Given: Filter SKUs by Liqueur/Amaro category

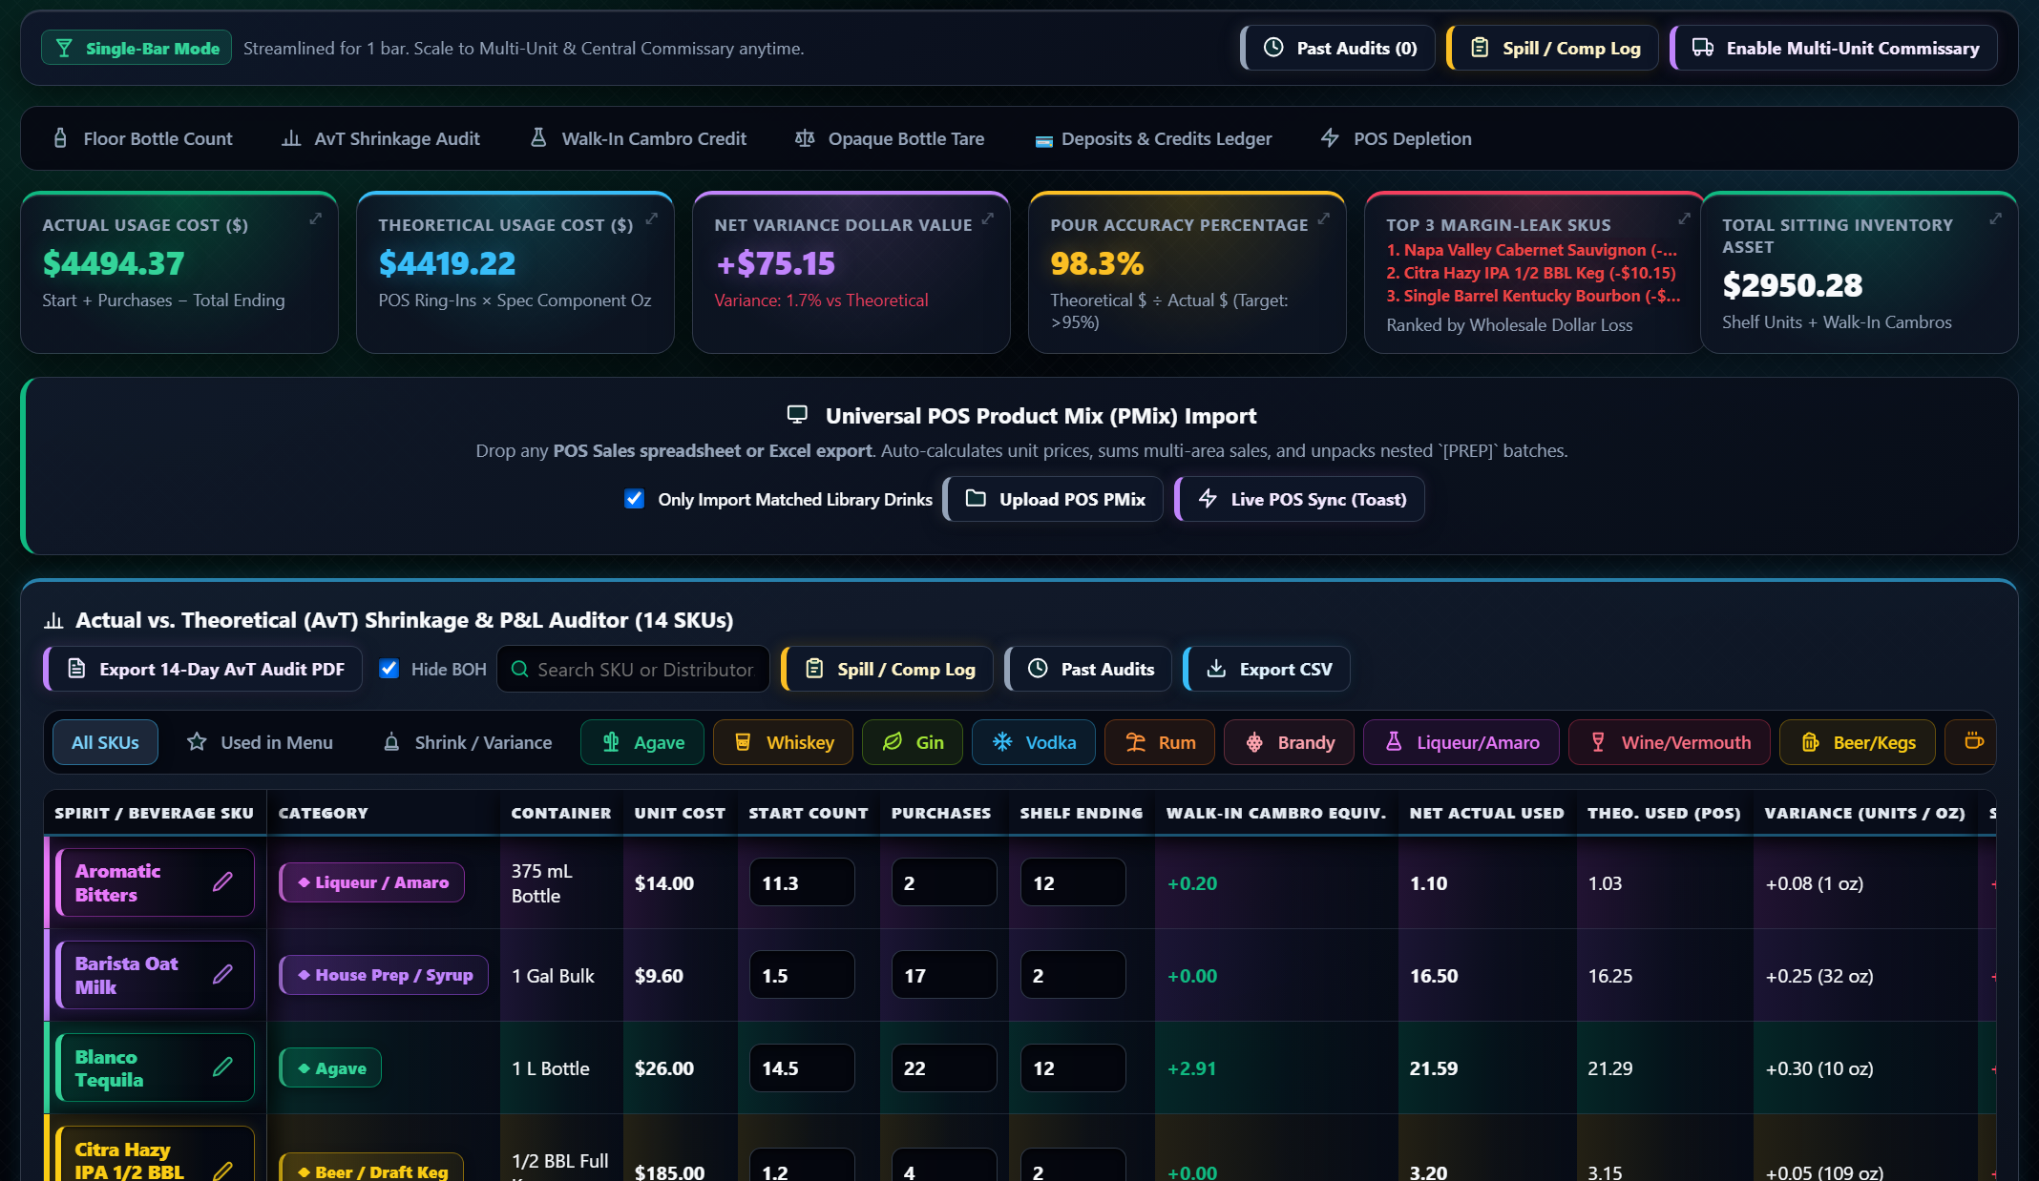Looking at the screenshot, I should point(1461,742).
